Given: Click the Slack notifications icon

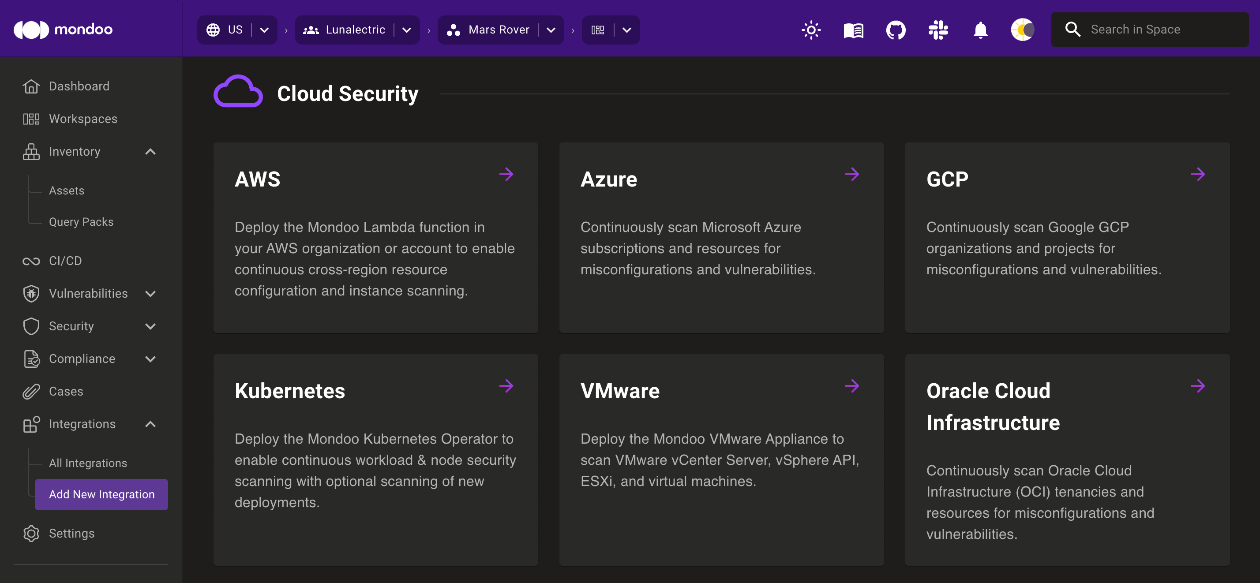Looking at the screenshot, I should [938, 30].
